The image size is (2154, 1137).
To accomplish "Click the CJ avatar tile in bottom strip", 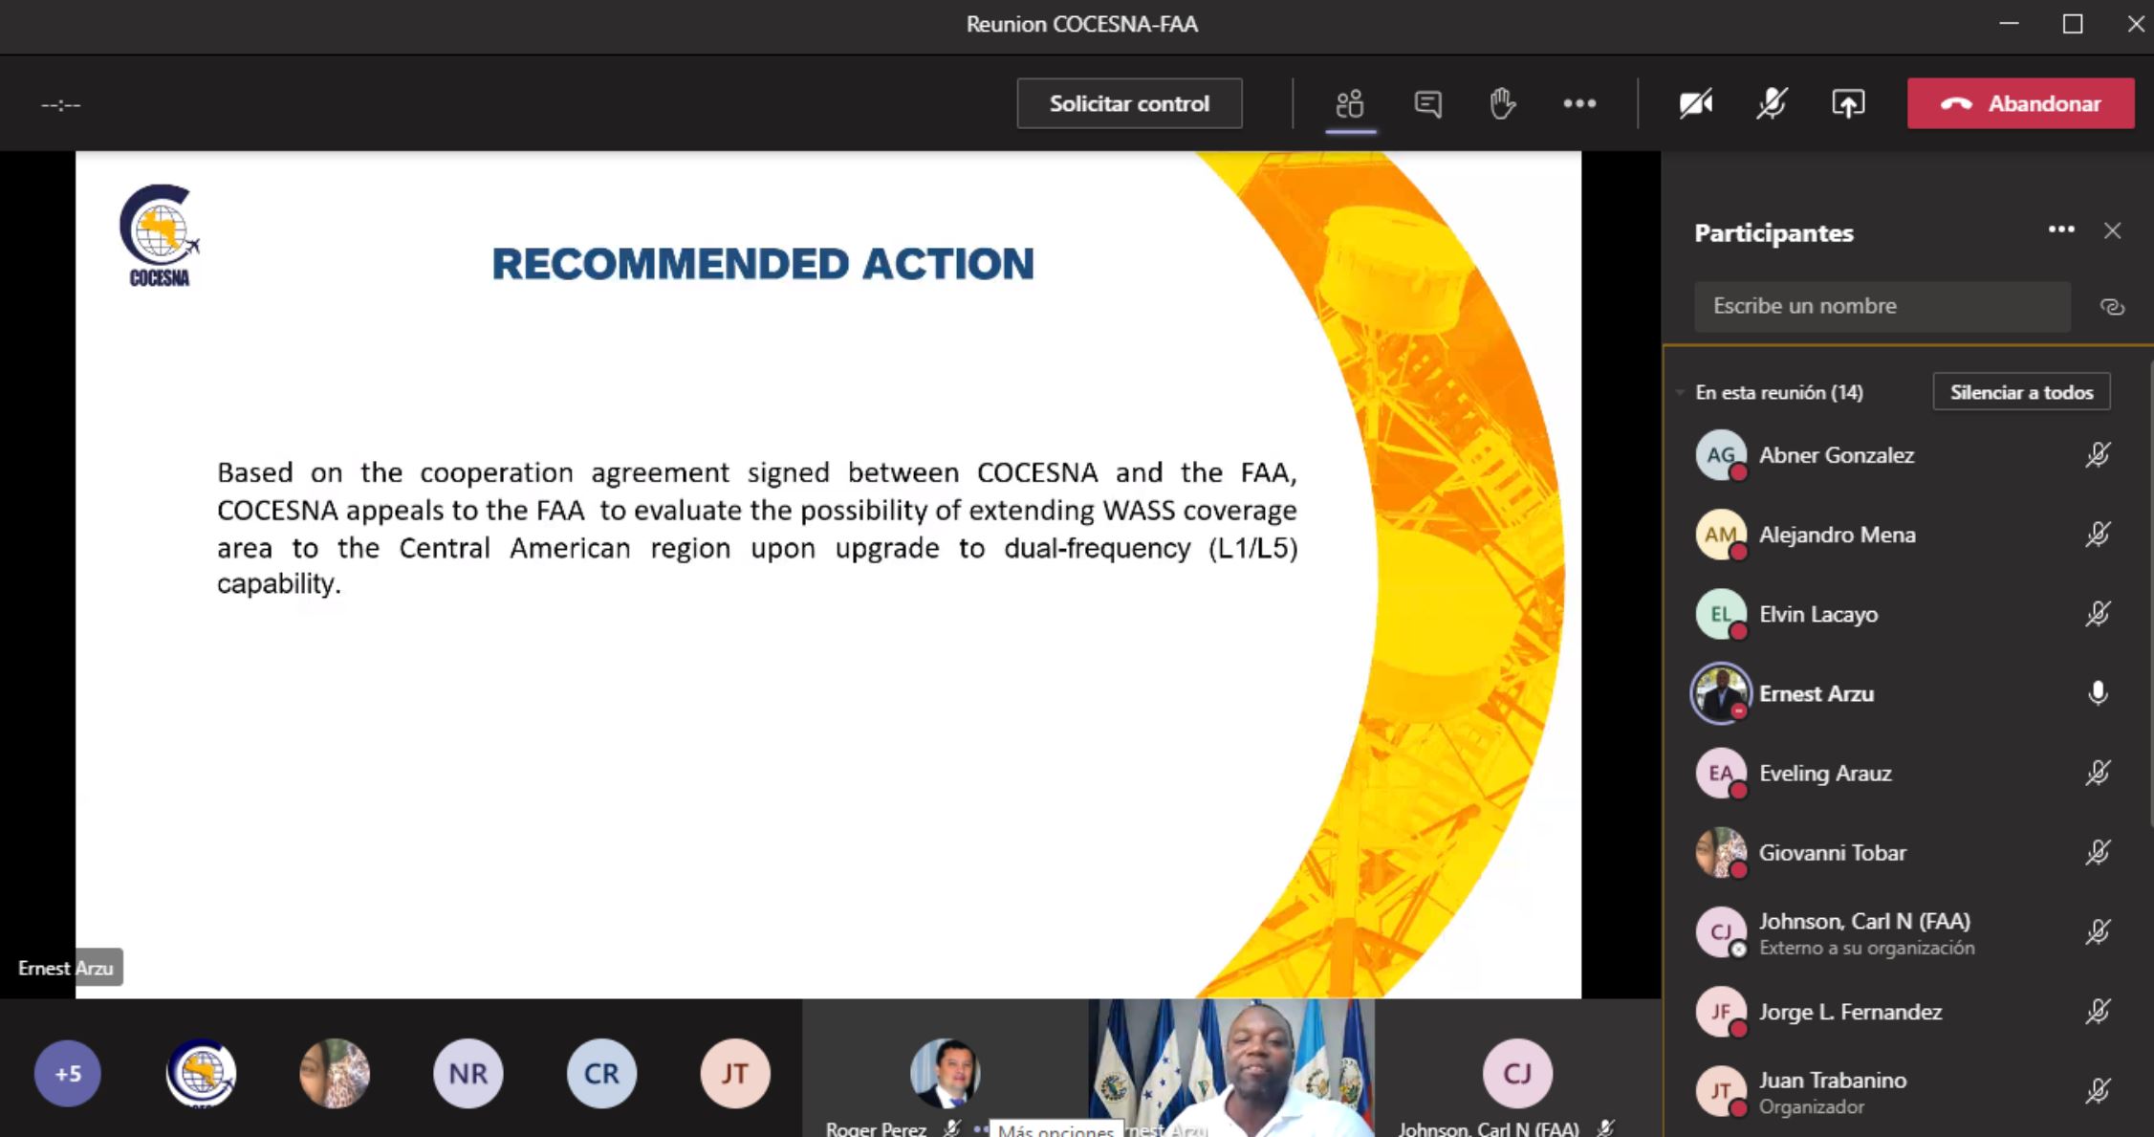I will click(x=1517, y=1069).
